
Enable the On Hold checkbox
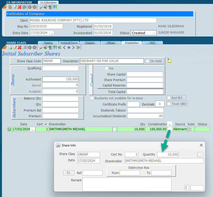[x=148, y=61]
